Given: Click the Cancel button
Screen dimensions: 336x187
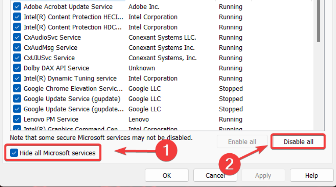Looking at the screenshot, I should (215, 175).
